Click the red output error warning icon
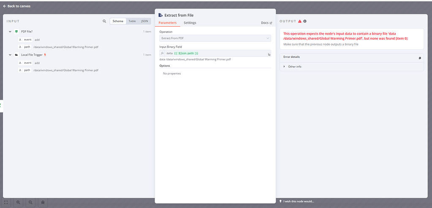This screenshot has width=432, height=208. (300, 21)
